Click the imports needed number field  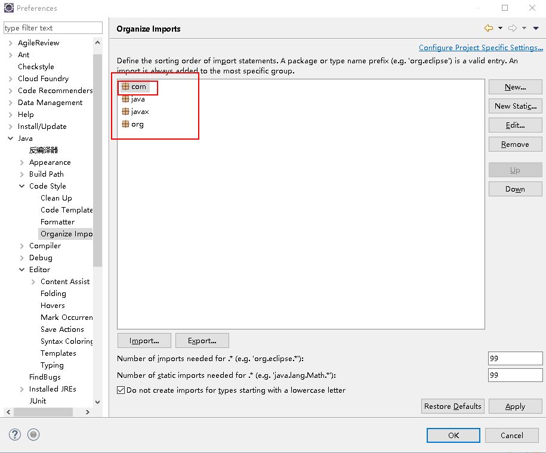pos(516,359)
